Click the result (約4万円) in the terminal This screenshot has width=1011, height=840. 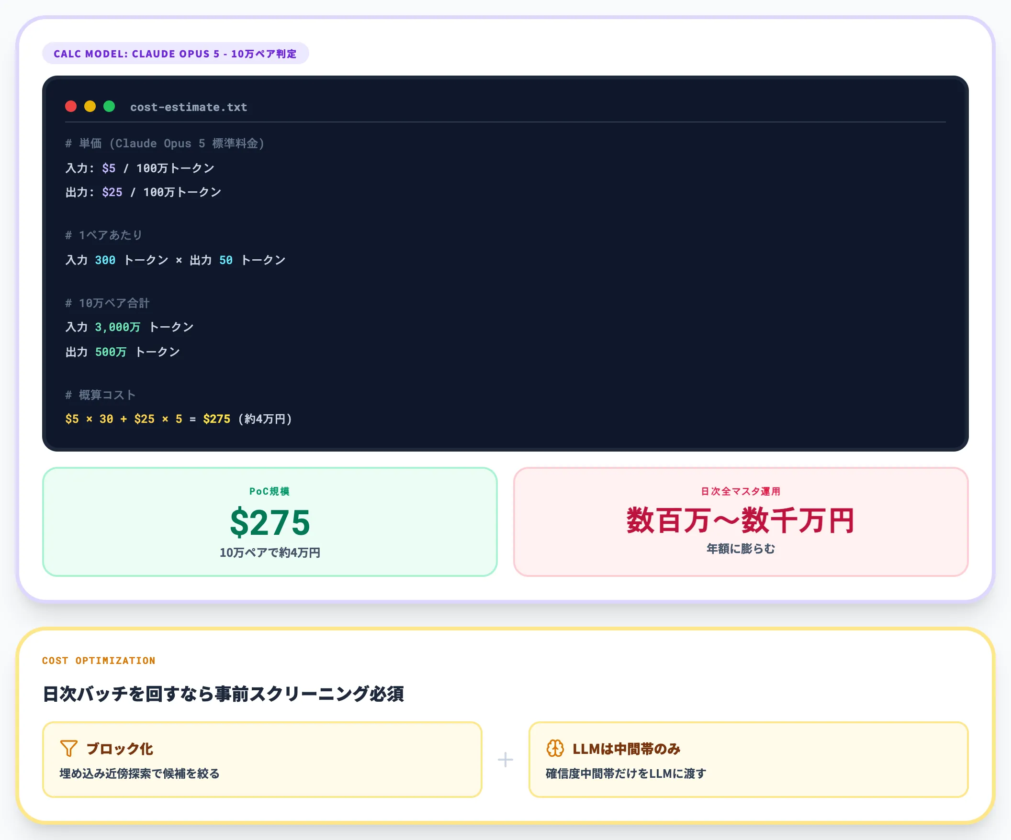click(x=265, y=419)
